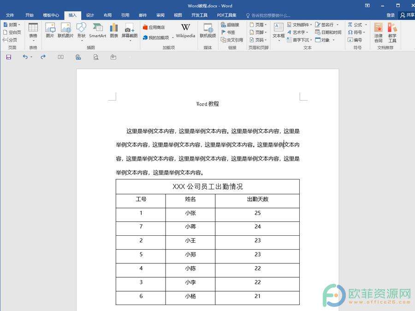Insert numbering (编号)
The image size is (415, 311).
tap(355, 40)
